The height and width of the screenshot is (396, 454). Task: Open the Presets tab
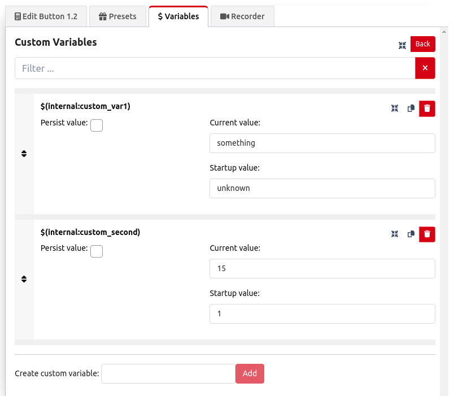pyautogui.click(x=117, y=16)
